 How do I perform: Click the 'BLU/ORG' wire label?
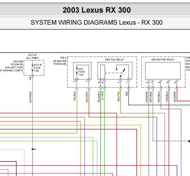(87, 97)
